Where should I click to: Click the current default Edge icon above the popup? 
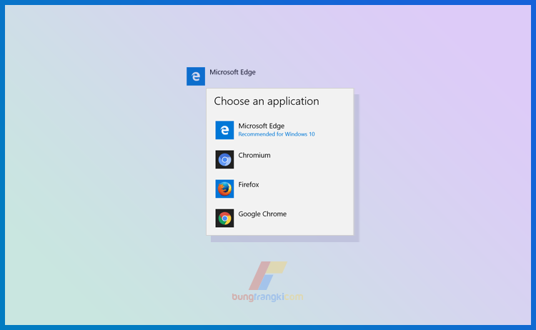tap(196, 76)
